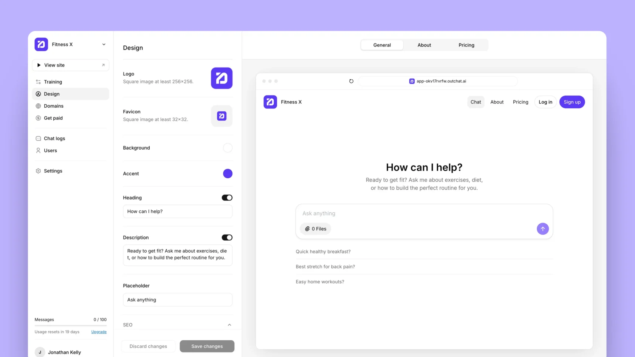Click the Save changes button
This screenshot has width=635, height=357.
(207, 346)
